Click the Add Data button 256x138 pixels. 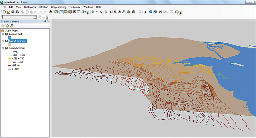coord(51,12)
